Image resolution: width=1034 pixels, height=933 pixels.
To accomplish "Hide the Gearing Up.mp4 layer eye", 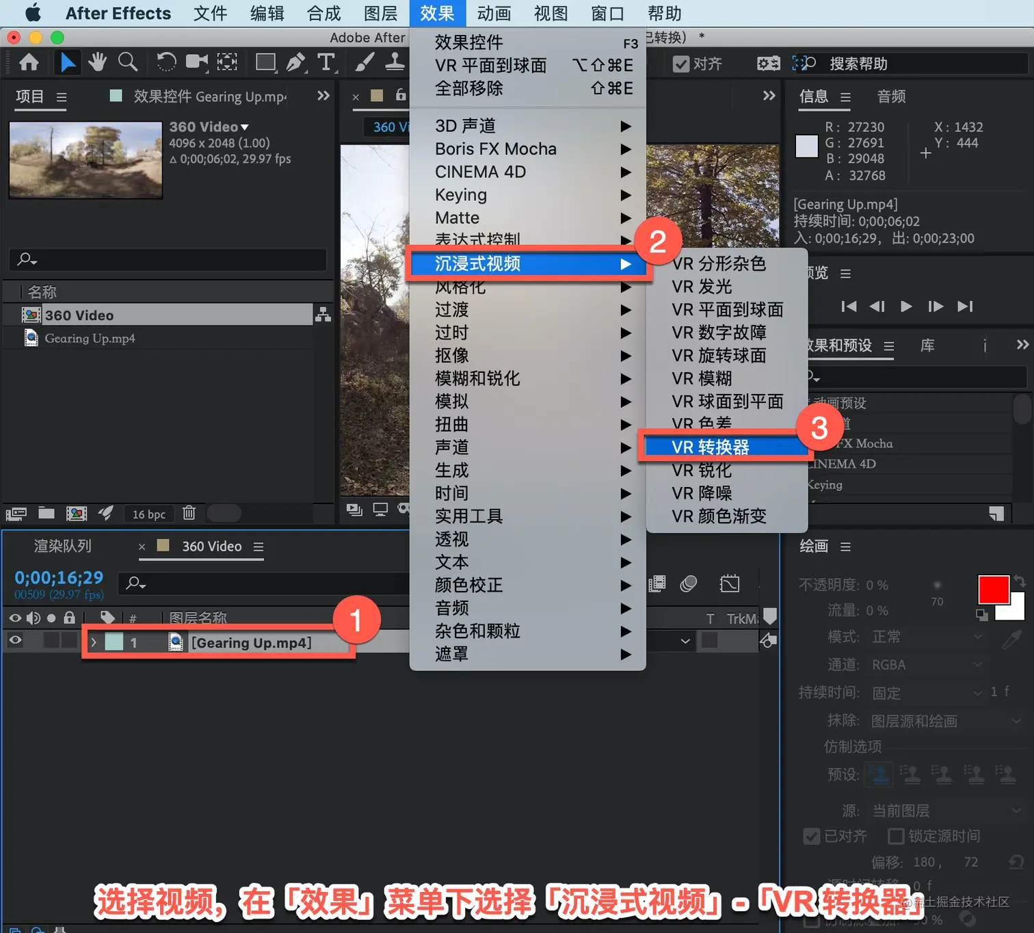I will click(15, 640).
